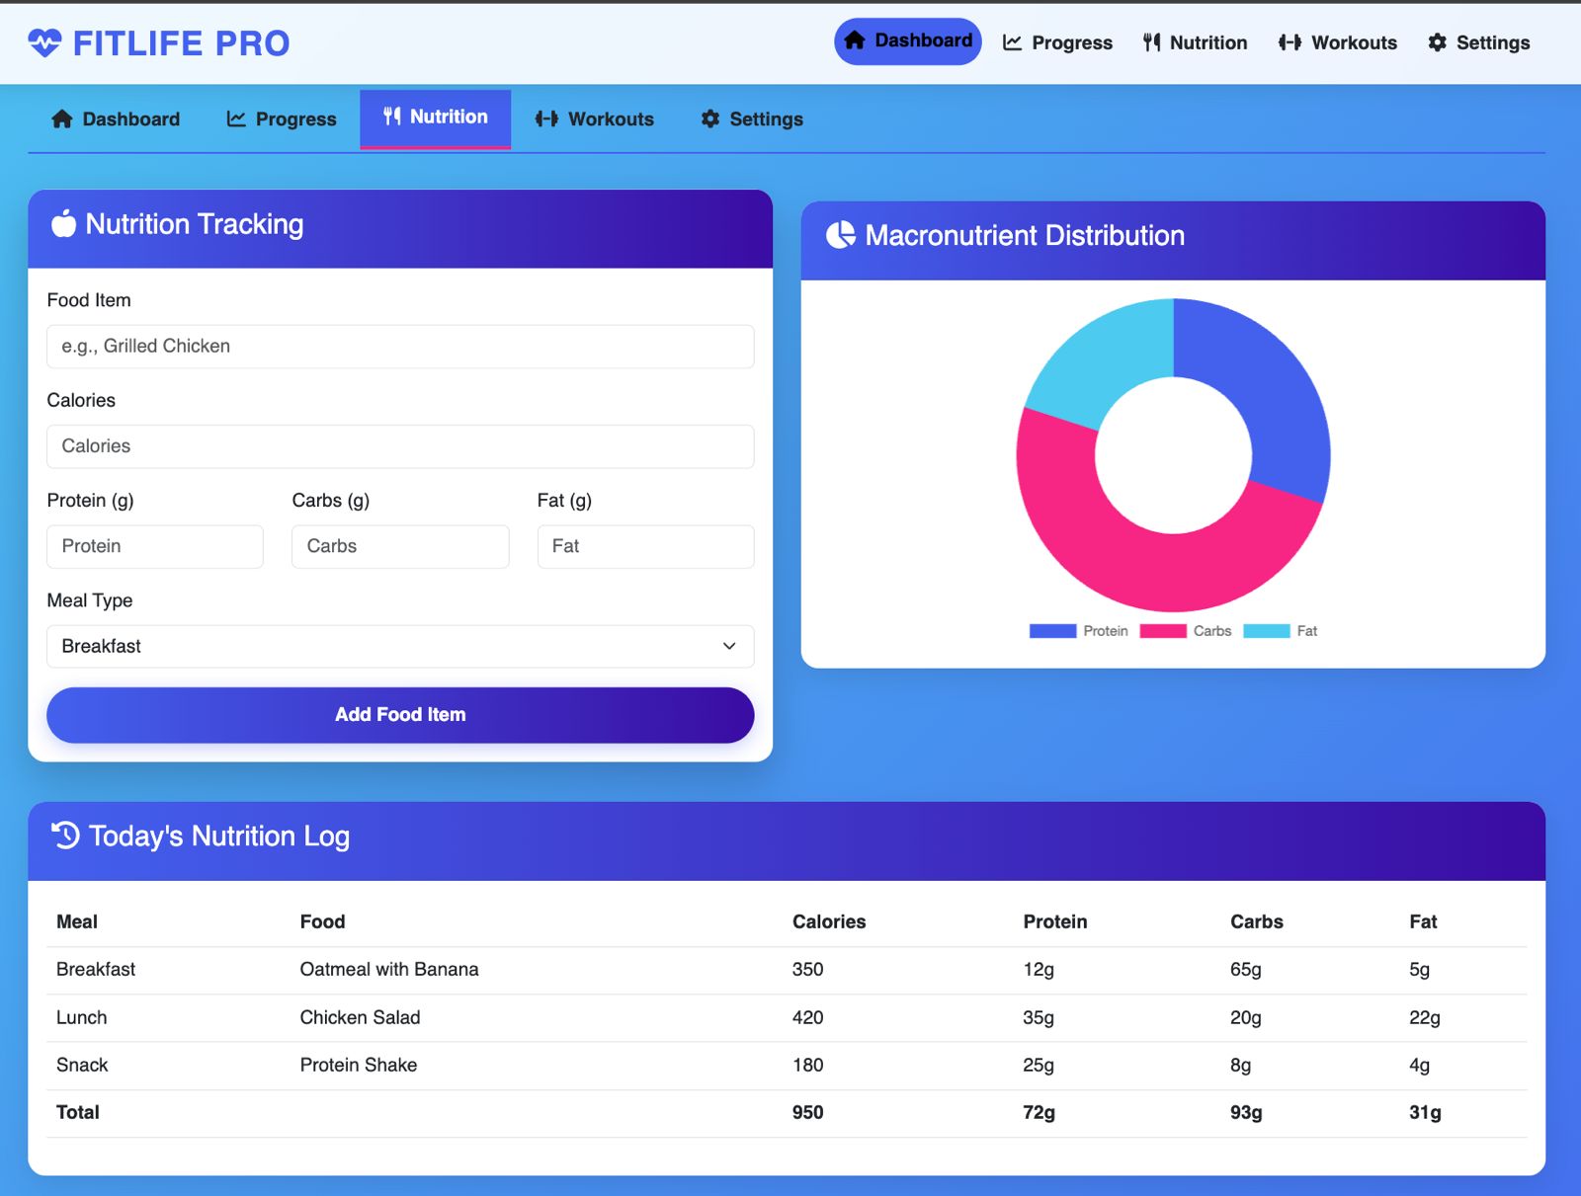
Task: Click the Lunch meal cell in the log
Action: pos(81,1017)
